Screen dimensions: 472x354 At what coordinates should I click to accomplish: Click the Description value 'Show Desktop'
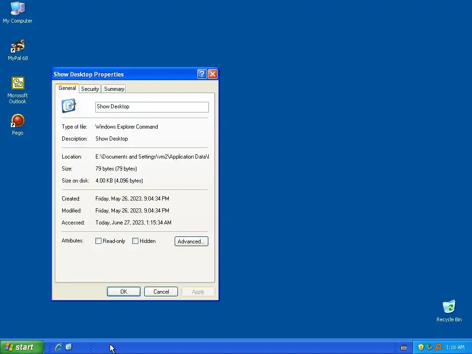112,139
